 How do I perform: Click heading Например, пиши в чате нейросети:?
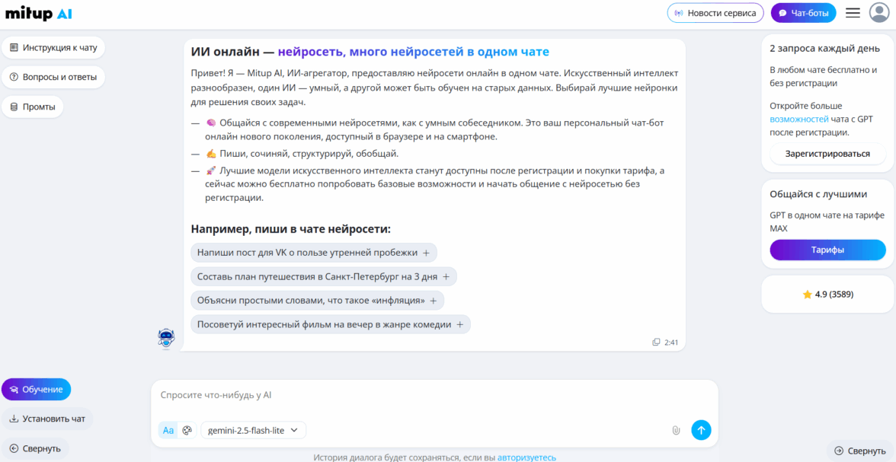point(291,229)
